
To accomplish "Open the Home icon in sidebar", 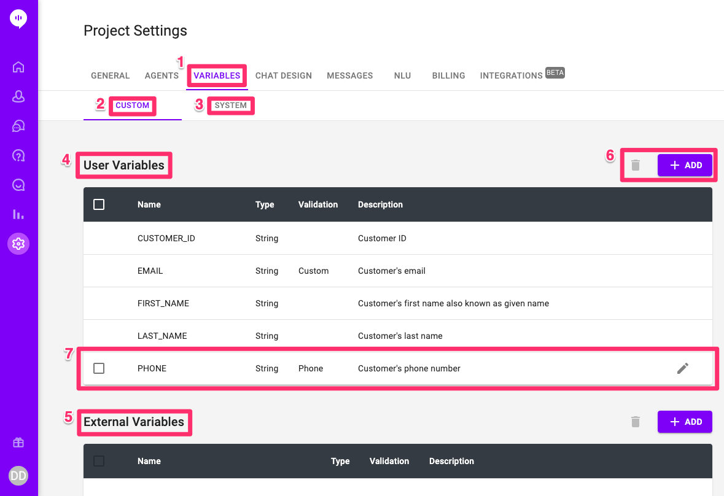I will [18, 67].
